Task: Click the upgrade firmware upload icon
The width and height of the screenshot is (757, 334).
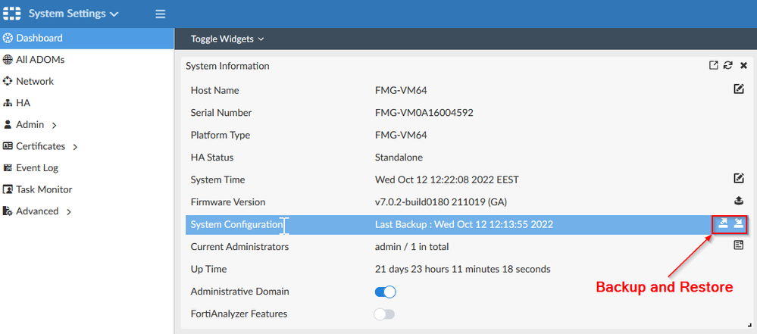Action: [x=739, y=201]
